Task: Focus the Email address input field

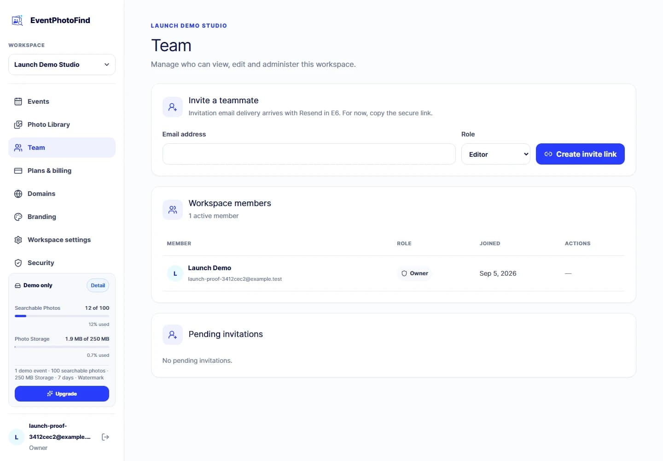Action: [309, 154]
